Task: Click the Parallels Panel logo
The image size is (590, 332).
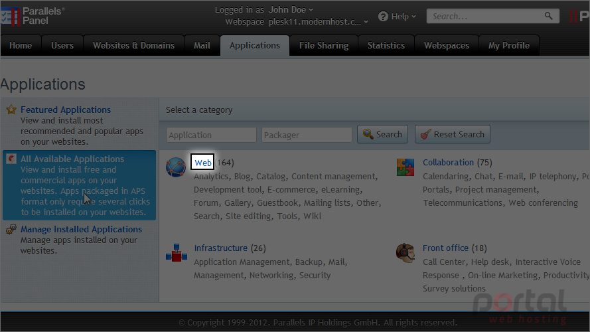Action: [x=33, y=16]
